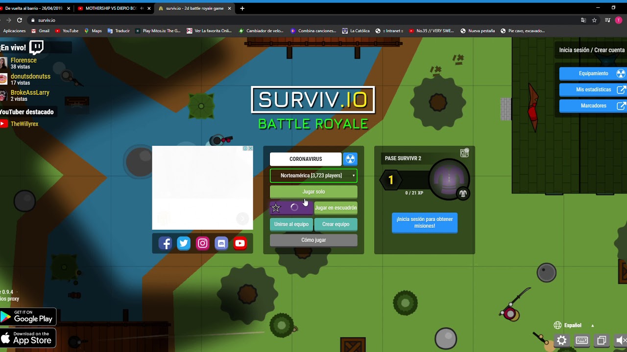Click the Jugar en escuadrón button
The width and height of the screenshot is (627, 352).
[336, 208]
